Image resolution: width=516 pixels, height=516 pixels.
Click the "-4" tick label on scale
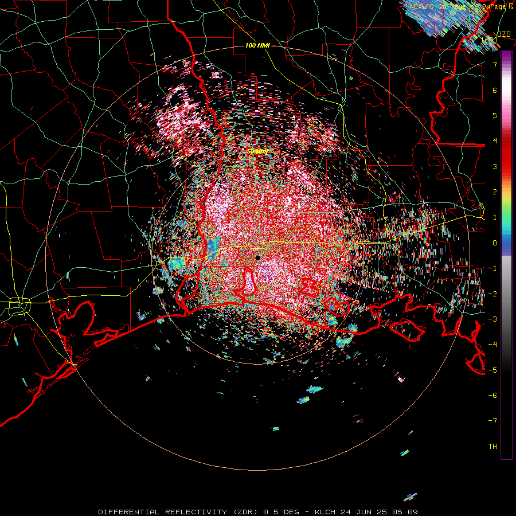(x=492, y=345)
